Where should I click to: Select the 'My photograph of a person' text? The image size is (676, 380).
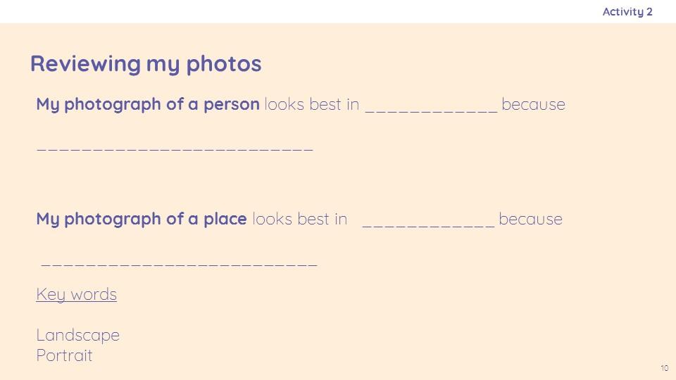click(x=148, y=105)
